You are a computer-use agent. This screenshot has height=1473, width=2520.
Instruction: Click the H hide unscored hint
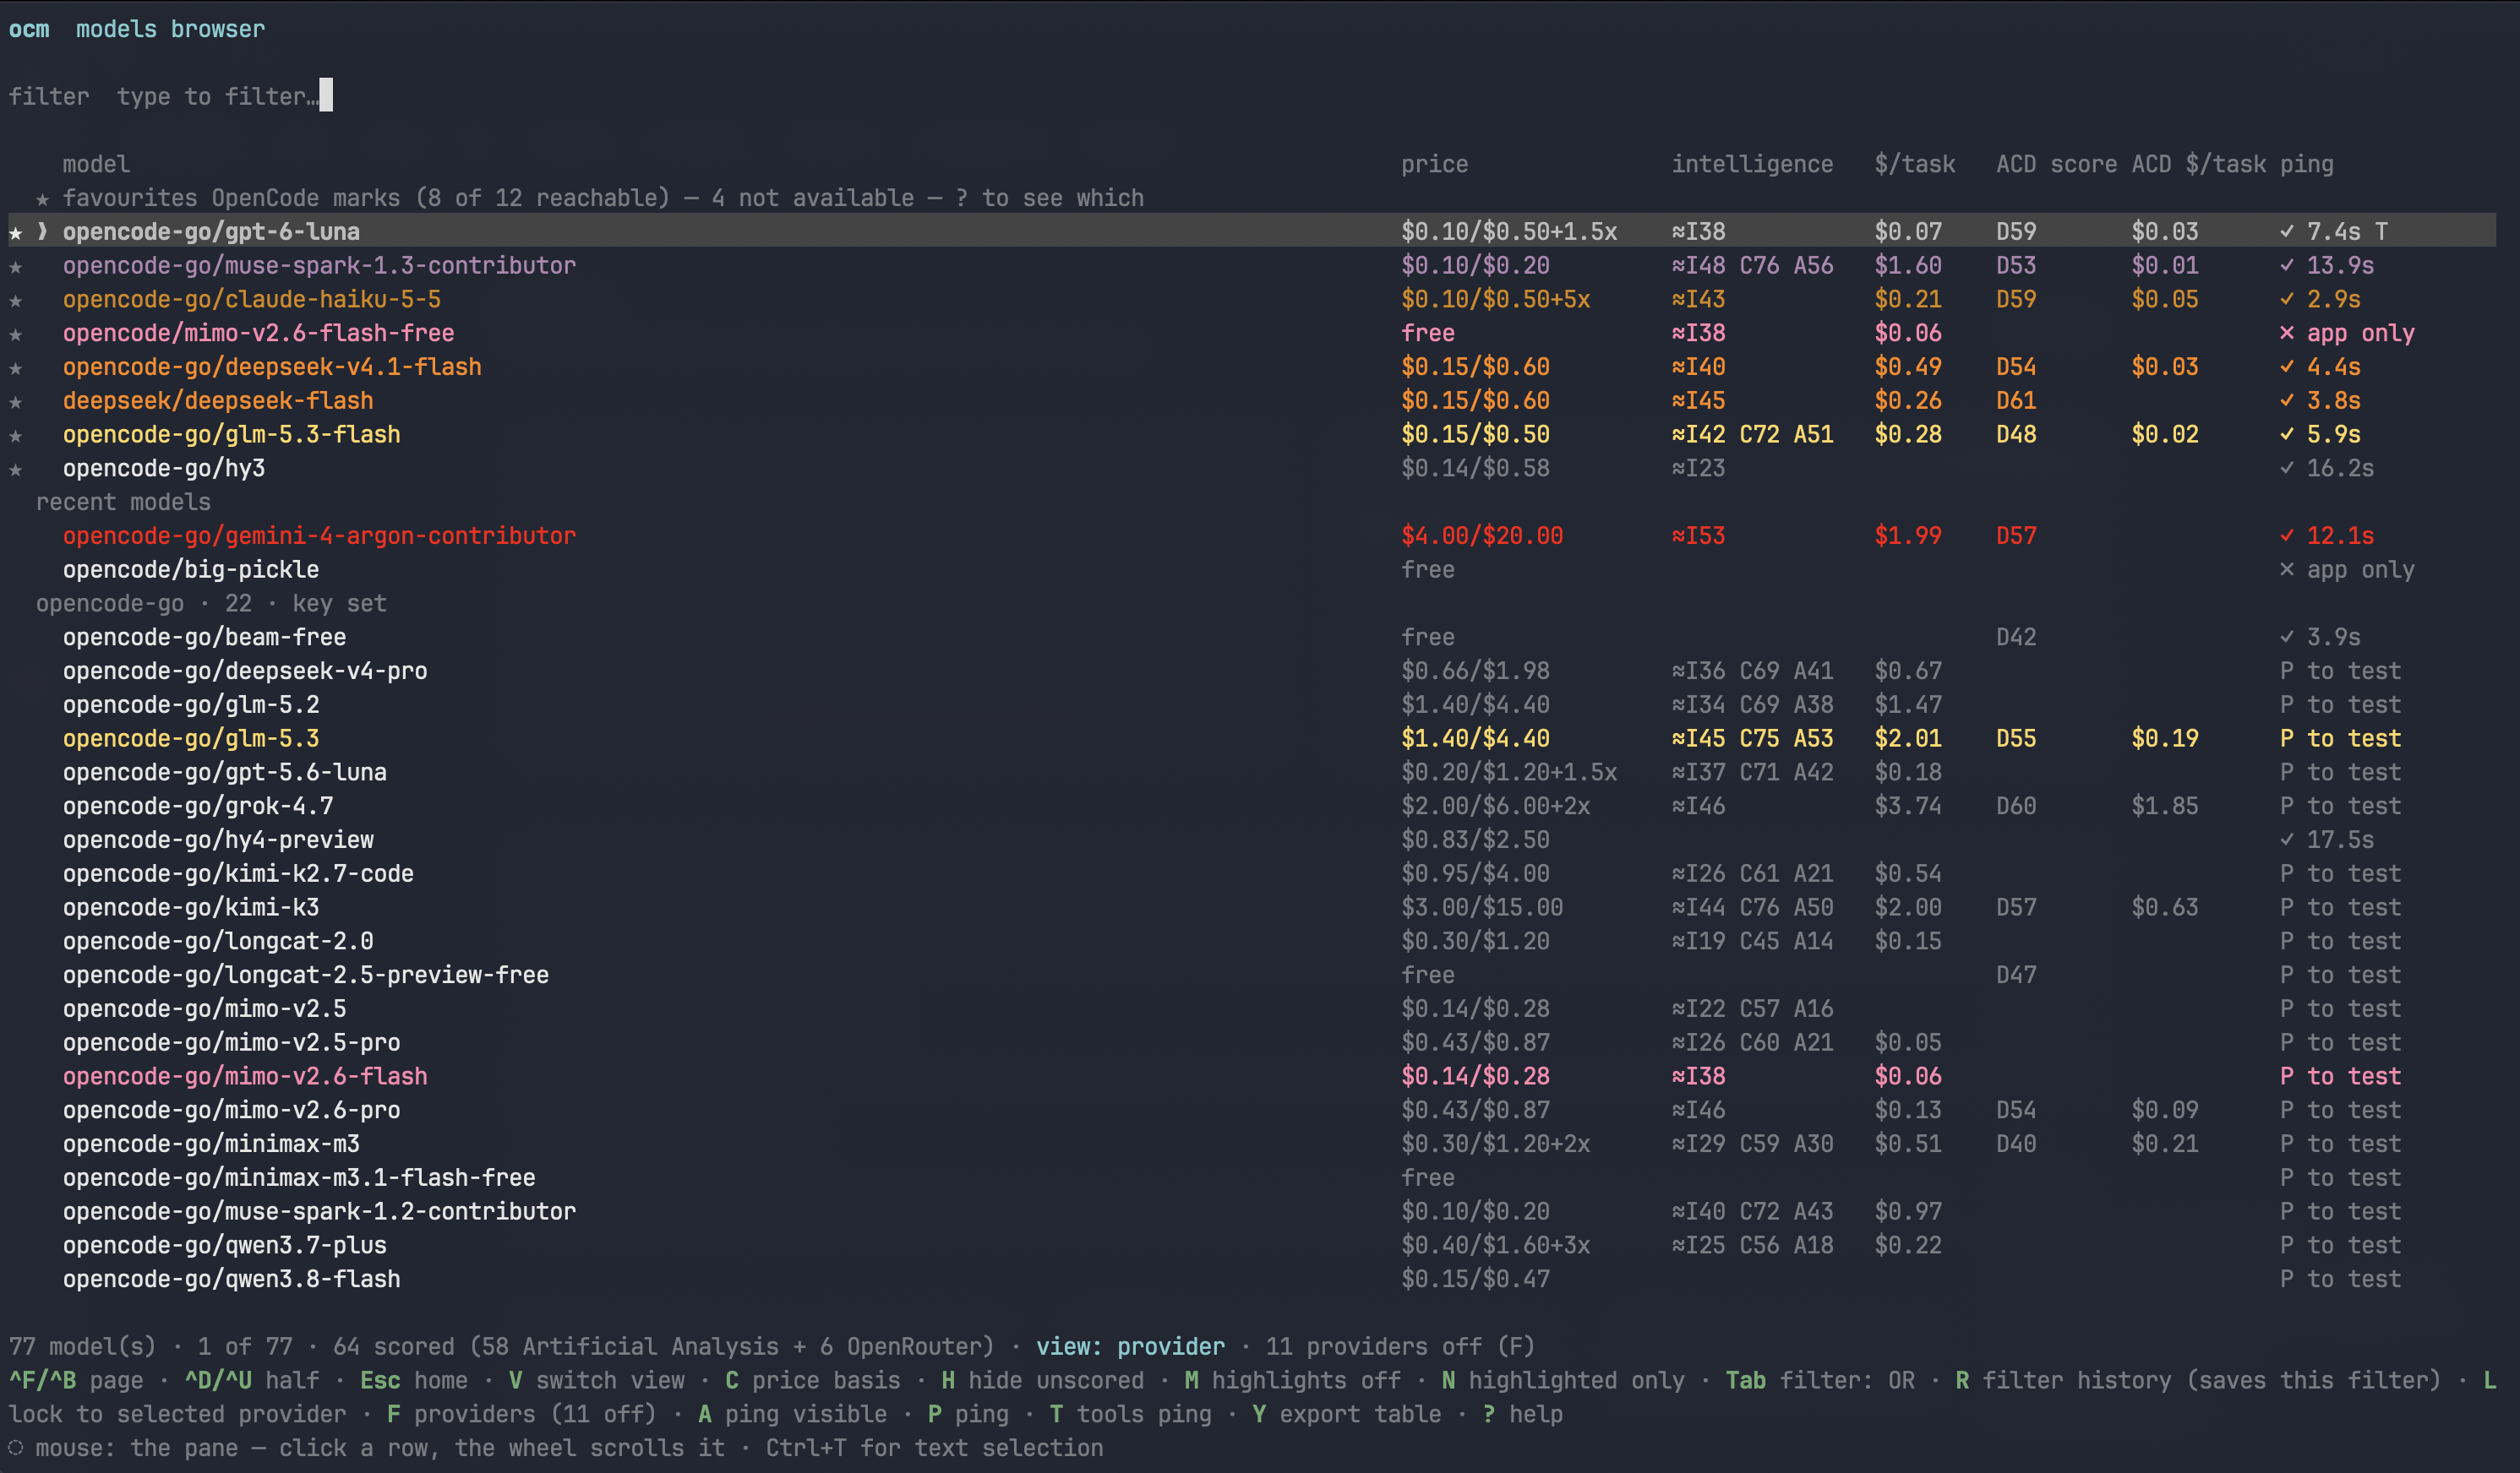pyautogui.click(x=1042, y=1380)
